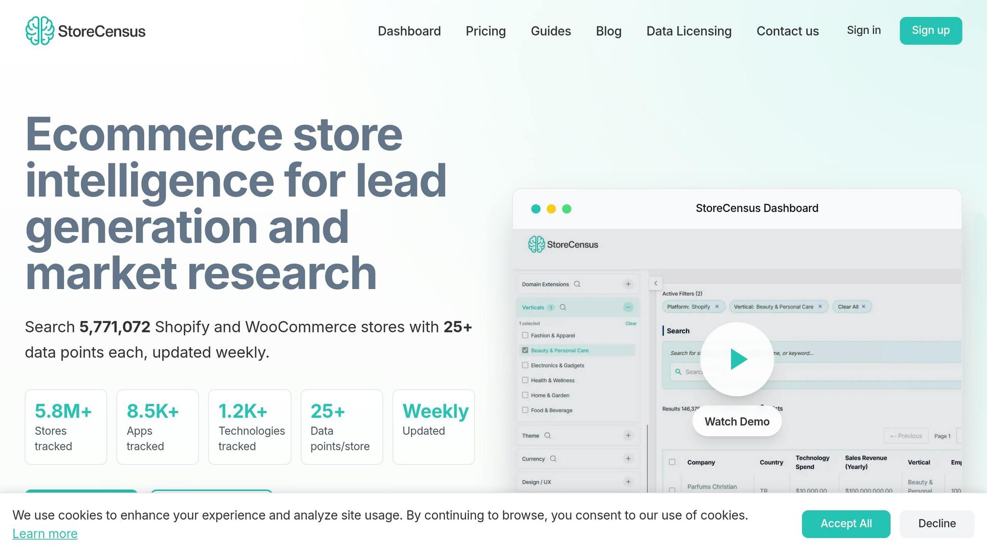The height and width of the screenshot is (555, 987).
Task: Play the demo video with the round play button
Action: tap(737, 359)
